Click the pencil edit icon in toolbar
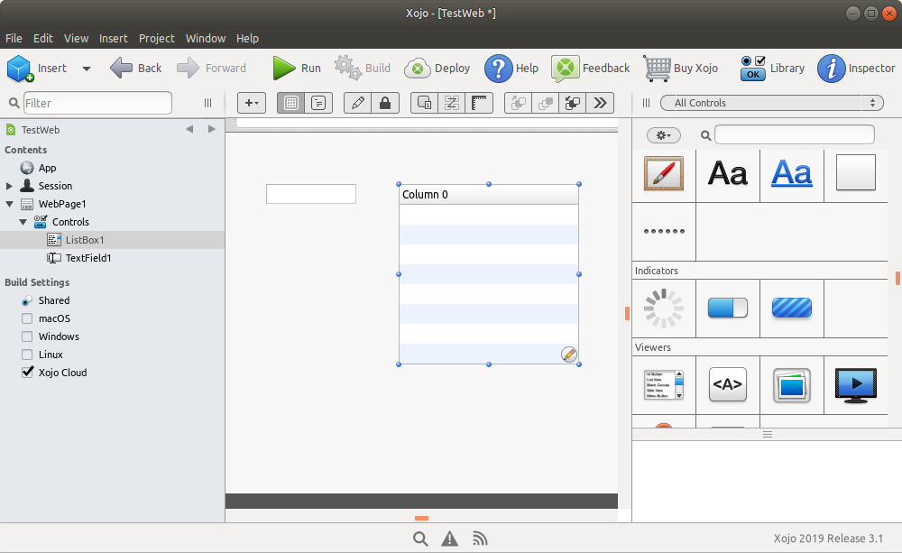The image size is (902, 553). point(358,103)
